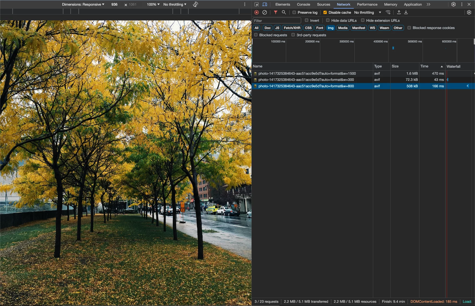Clear the network log
This screenshot has width=475, height=306.
pos(265,12)
